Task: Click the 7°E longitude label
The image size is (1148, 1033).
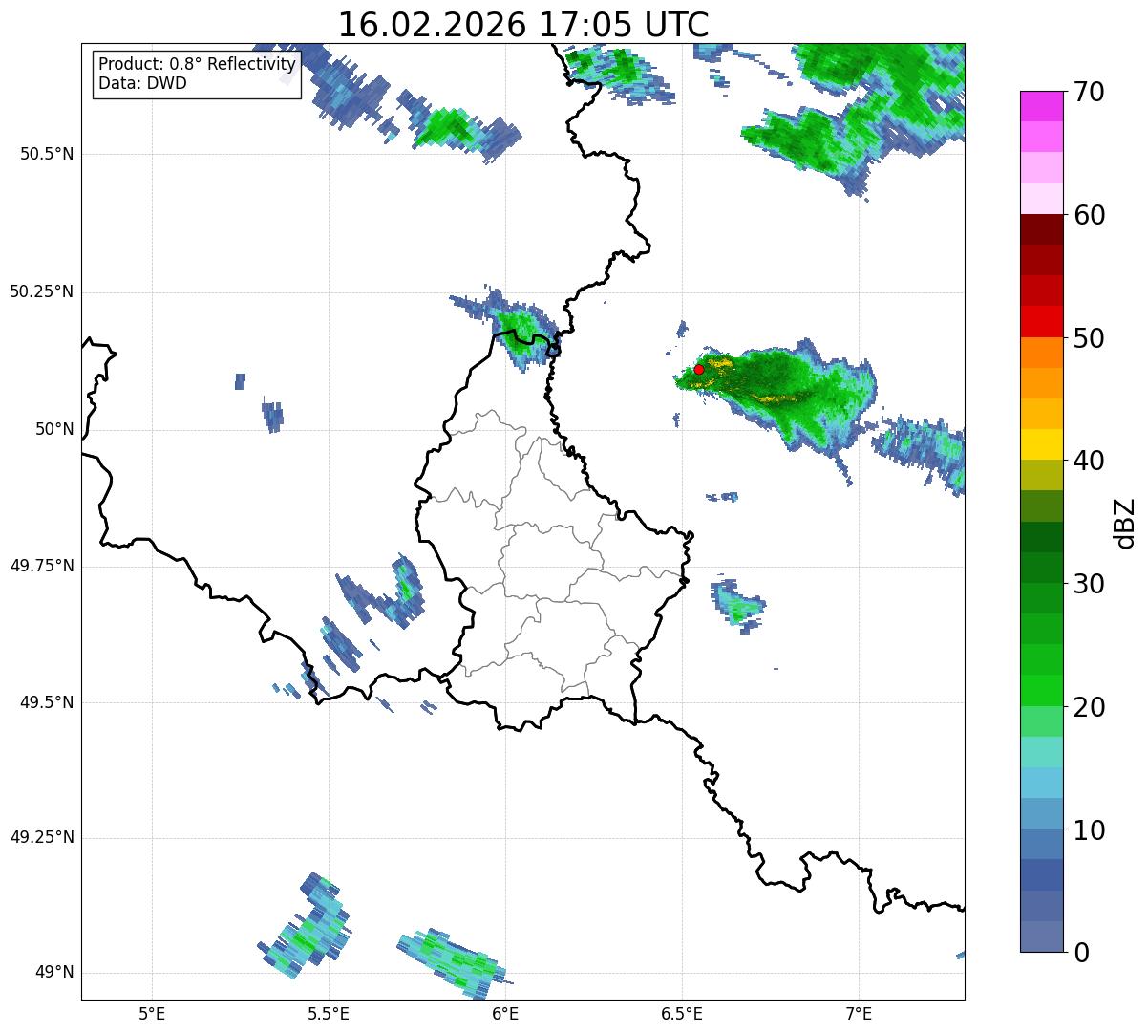Action: click(x=860, y=1013)
